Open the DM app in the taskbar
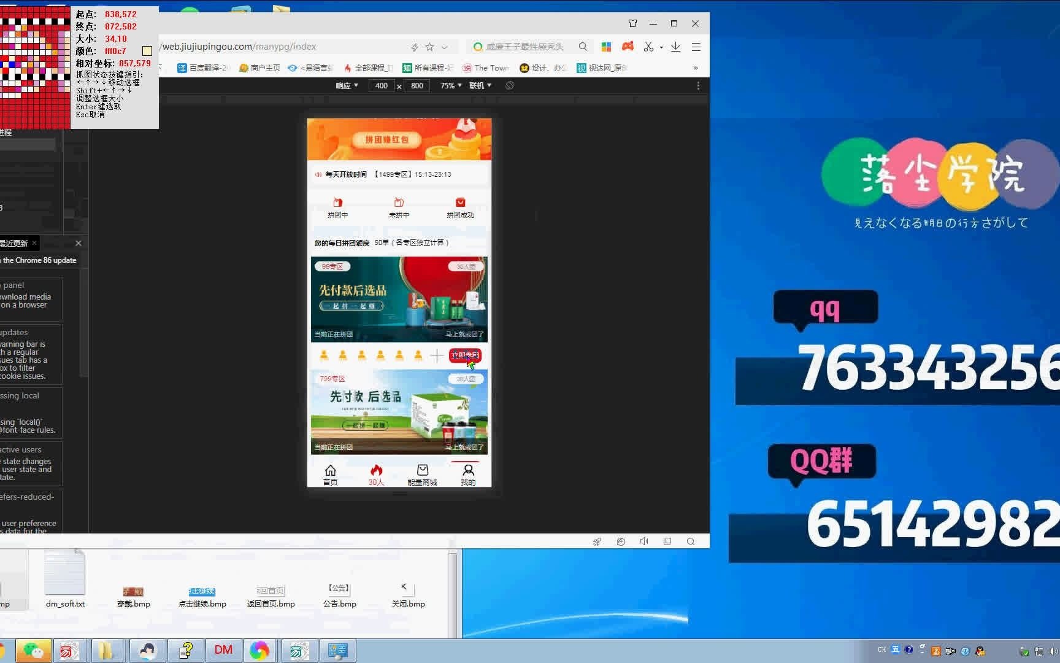The width and height of the screenshot is (1060, 663). point(223,650)
